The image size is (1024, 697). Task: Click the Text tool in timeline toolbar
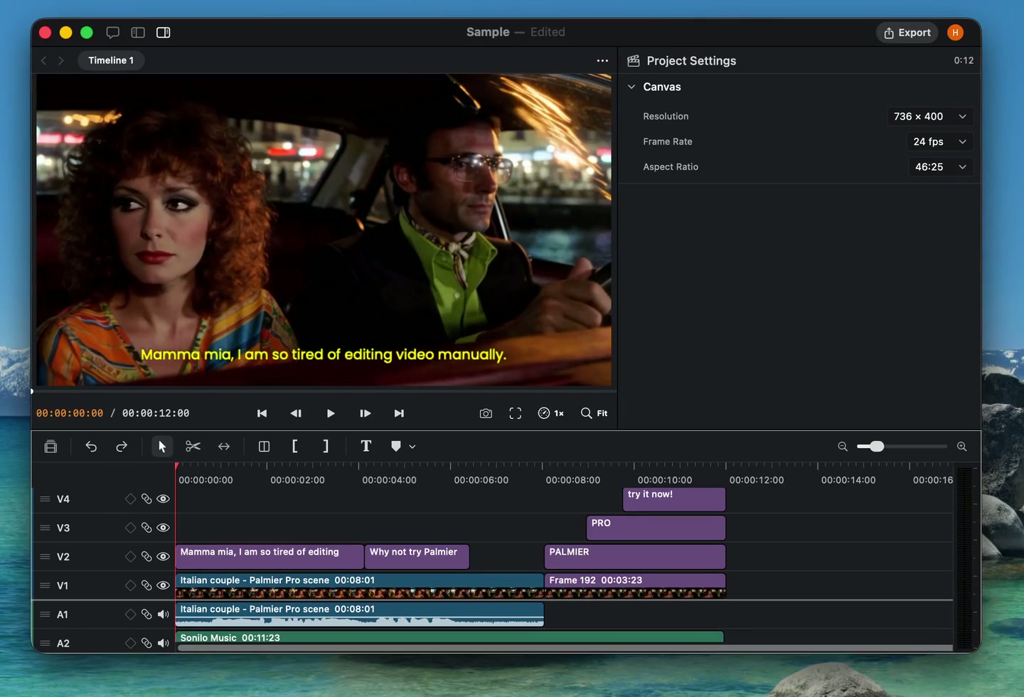(x=366, y=446)
